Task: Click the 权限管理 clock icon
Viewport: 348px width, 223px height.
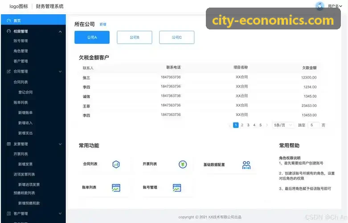Action: coord(8,31)
